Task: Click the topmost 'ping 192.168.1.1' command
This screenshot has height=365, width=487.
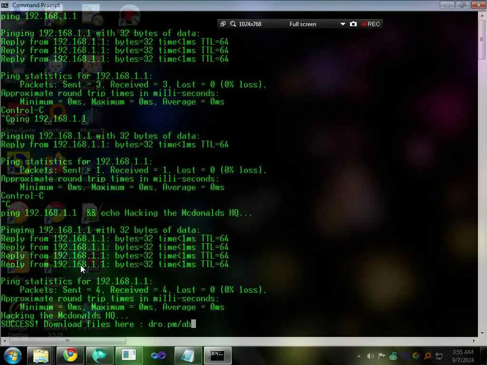Action: pyautogui.click(x=39, y=16)
